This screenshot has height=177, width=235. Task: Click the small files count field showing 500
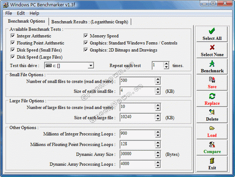click(138, 81)
